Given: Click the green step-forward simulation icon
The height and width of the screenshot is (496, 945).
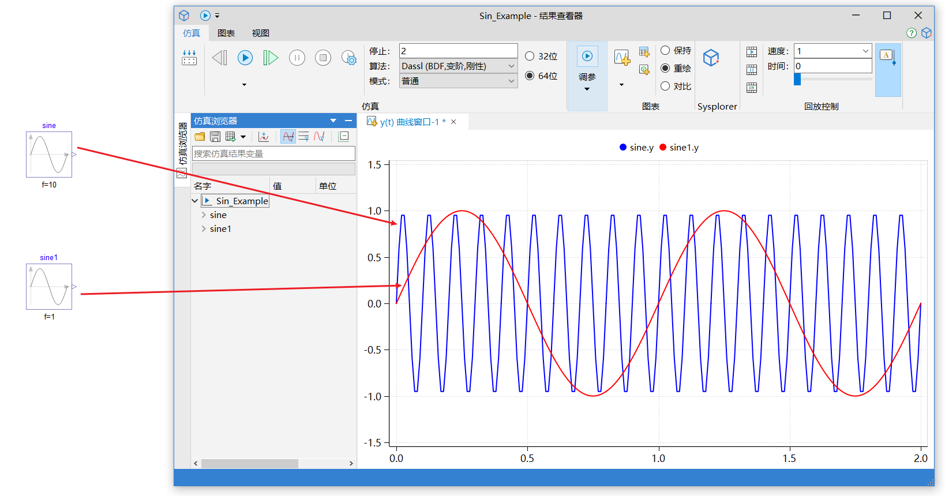Looking at the screenshot, I should (270, 58).
